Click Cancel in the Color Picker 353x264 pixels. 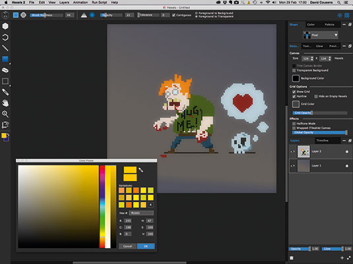click(x=127, y=246)
